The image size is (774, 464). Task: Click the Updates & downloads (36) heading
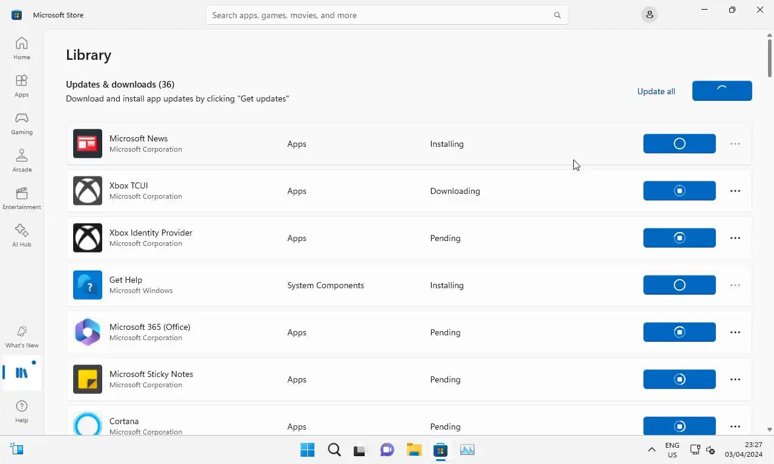pos(120,84)
